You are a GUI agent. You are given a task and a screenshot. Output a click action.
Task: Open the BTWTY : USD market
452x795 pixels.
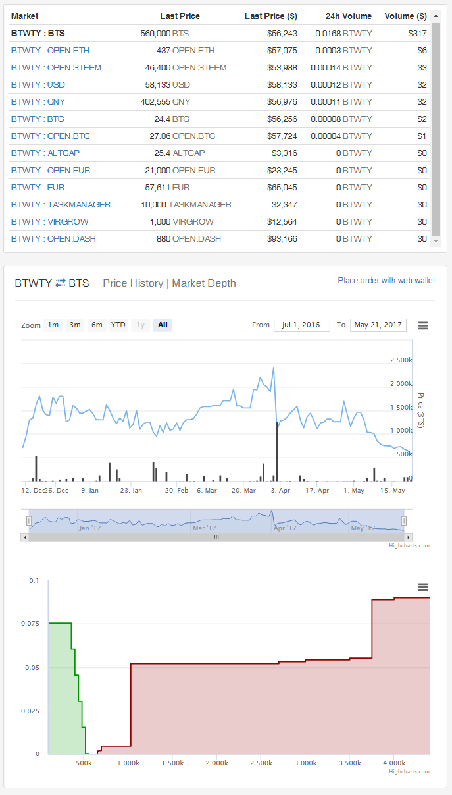[38, 85]
